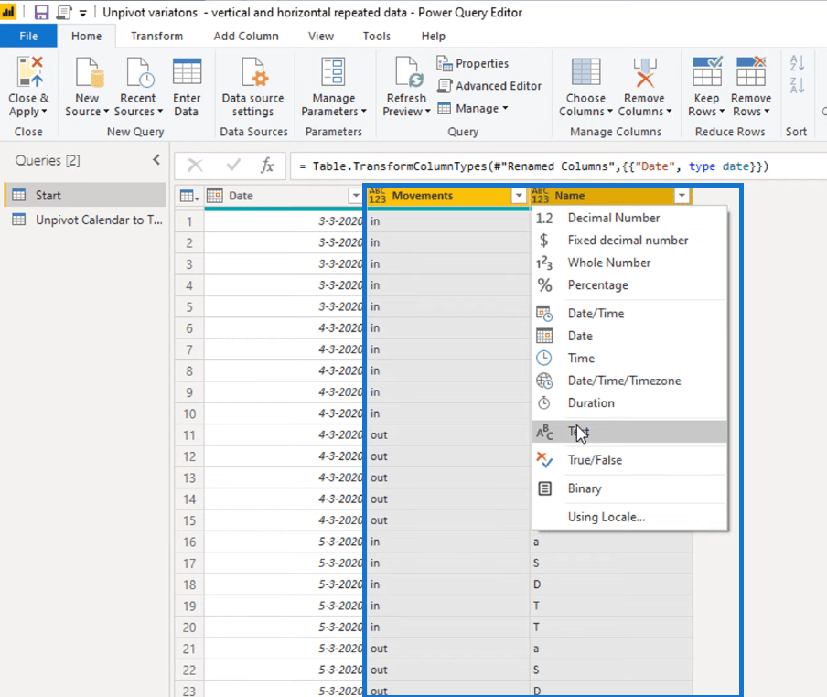Choose Whole Number data type

[629, 263]
